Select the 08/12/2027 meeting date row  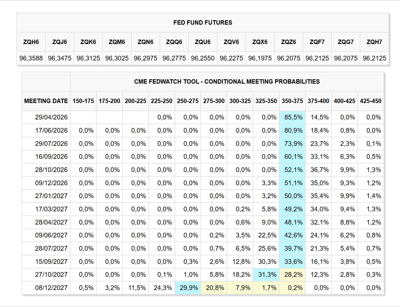point(51,288)
